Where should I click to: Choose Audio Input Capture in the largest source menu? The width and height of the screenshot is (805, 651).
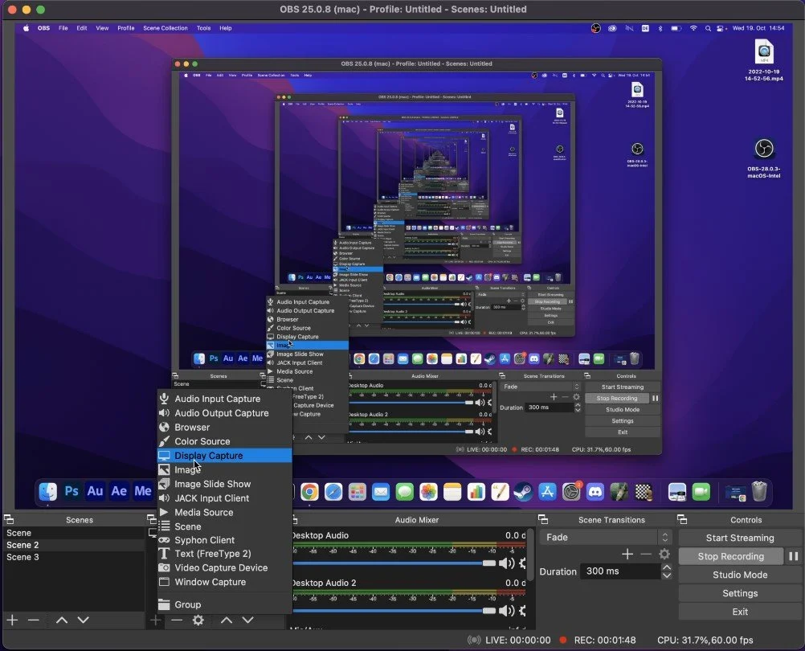click(x=225, y=399)
